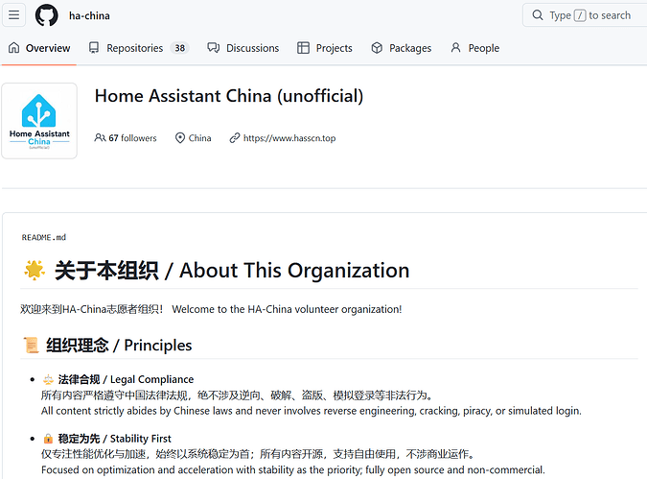Screen dimensions: 647x479
Task: Click the People person icon
Action: tap(455, 48)
